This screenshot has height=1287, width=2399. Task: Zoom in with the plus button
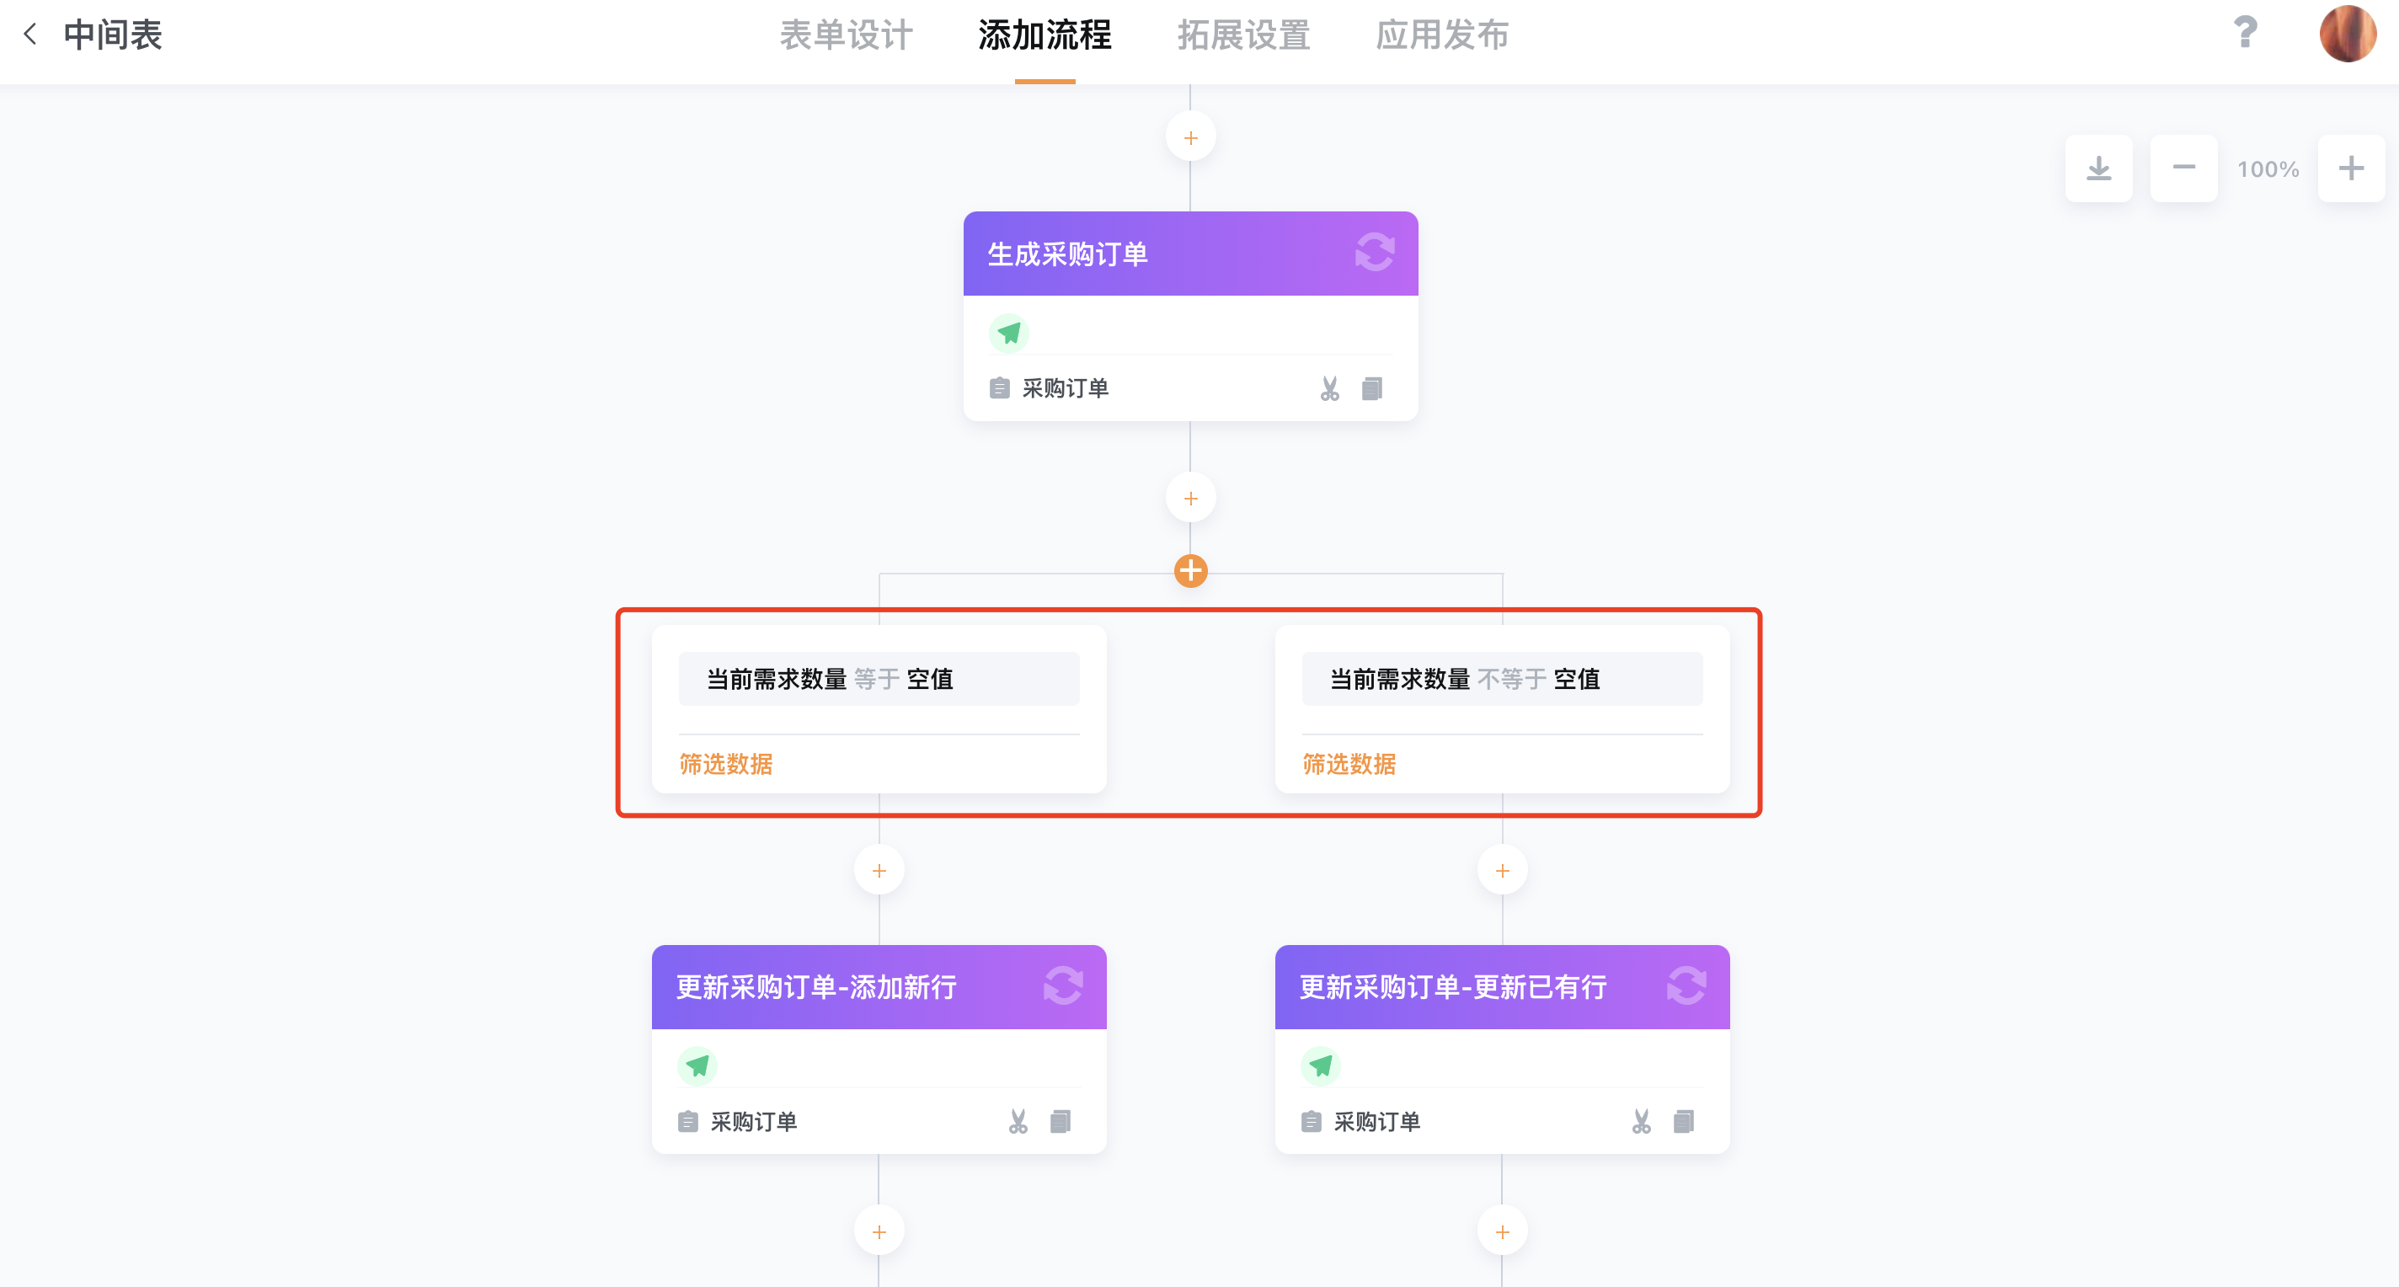(x=2351, y=168)
